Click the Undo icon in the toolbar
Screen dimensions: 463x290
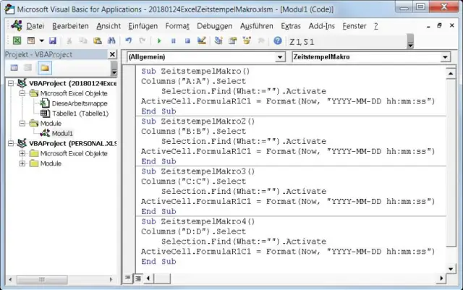(x=128, y=41)
